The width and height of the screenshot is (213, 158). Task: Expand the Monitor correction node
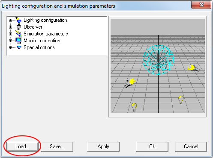(x=10, y=41)
